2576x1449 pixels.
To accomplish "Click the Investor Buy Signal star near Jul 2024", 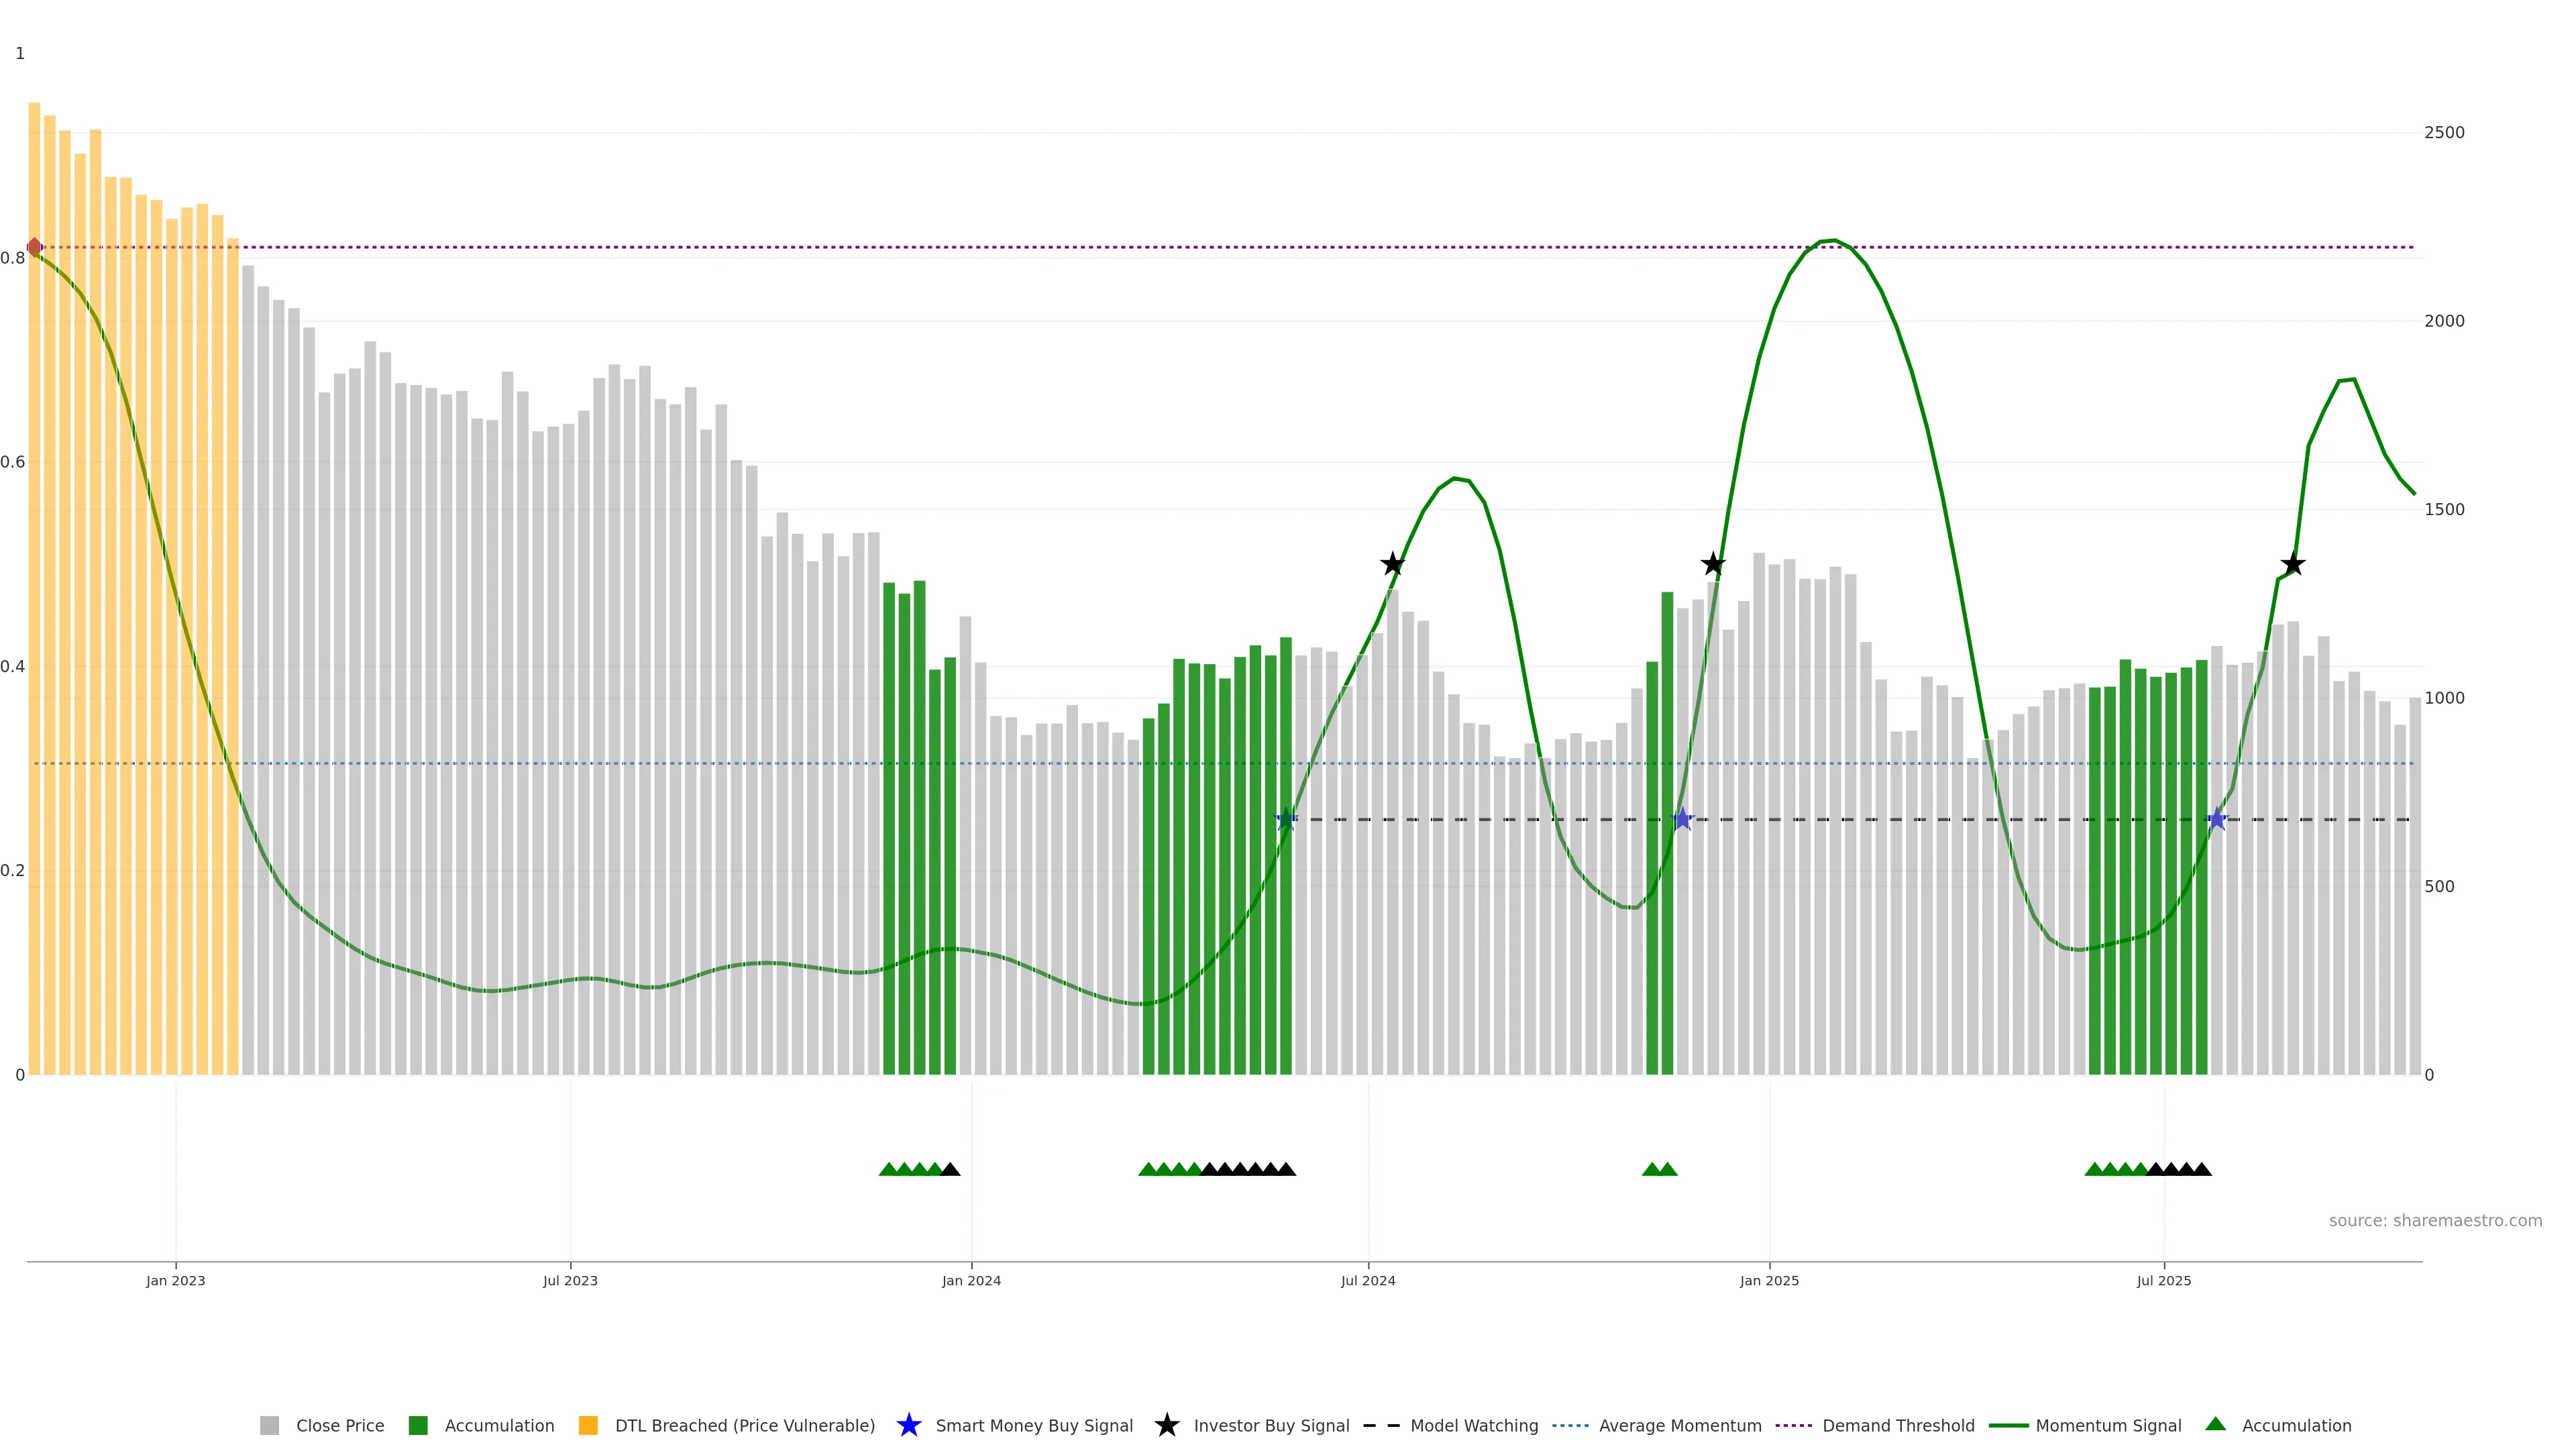I will tap(1392, 564).
